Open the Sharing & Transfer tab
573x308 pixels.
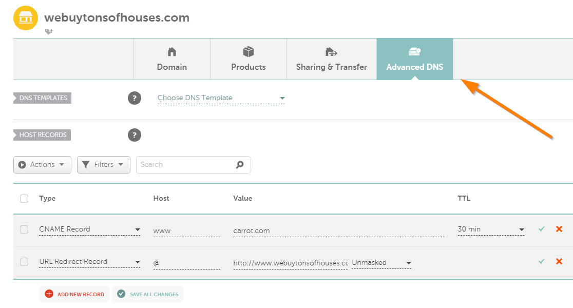(332, 59)
